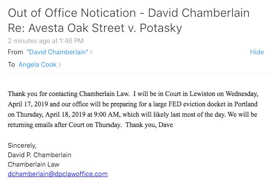Click April 18, 2019 at 9:00 AM text
The image size is (270, 183).
click(83, 115)
